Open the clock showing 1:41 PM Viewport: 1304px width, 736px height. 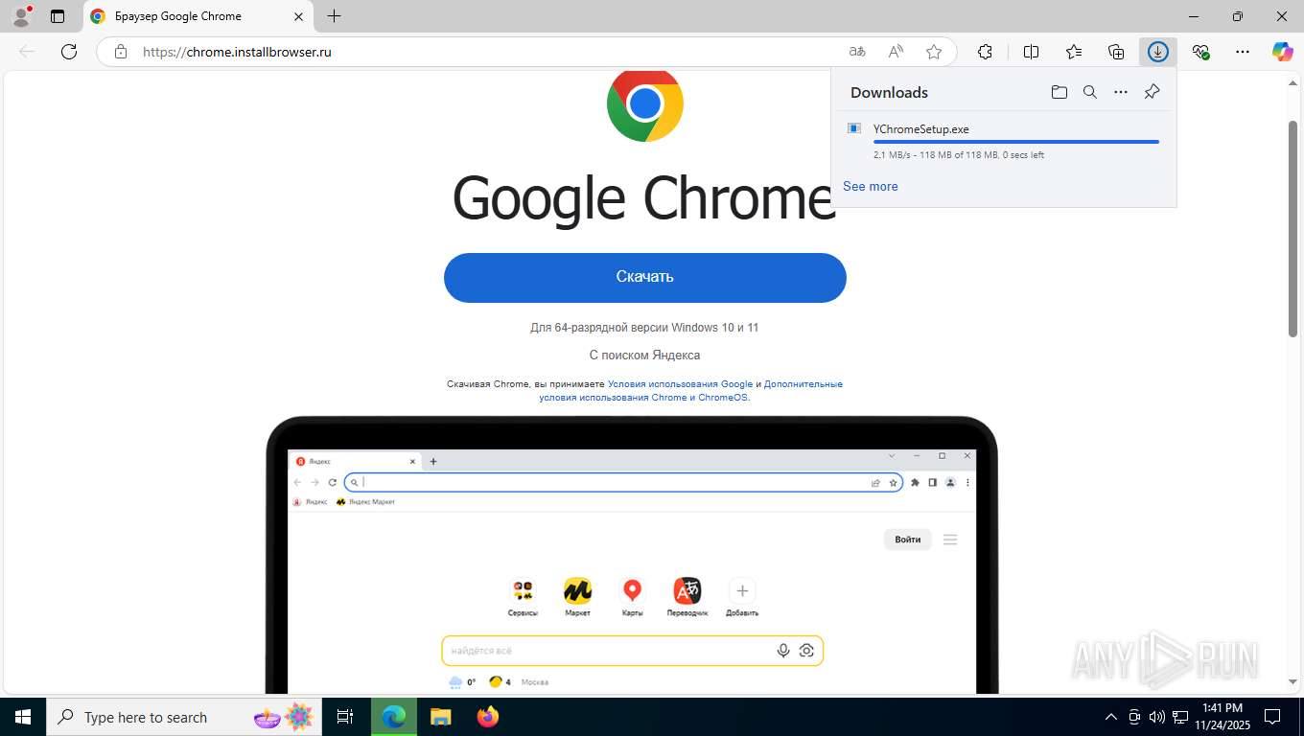pyautogui.click(x=1222, y=717)
